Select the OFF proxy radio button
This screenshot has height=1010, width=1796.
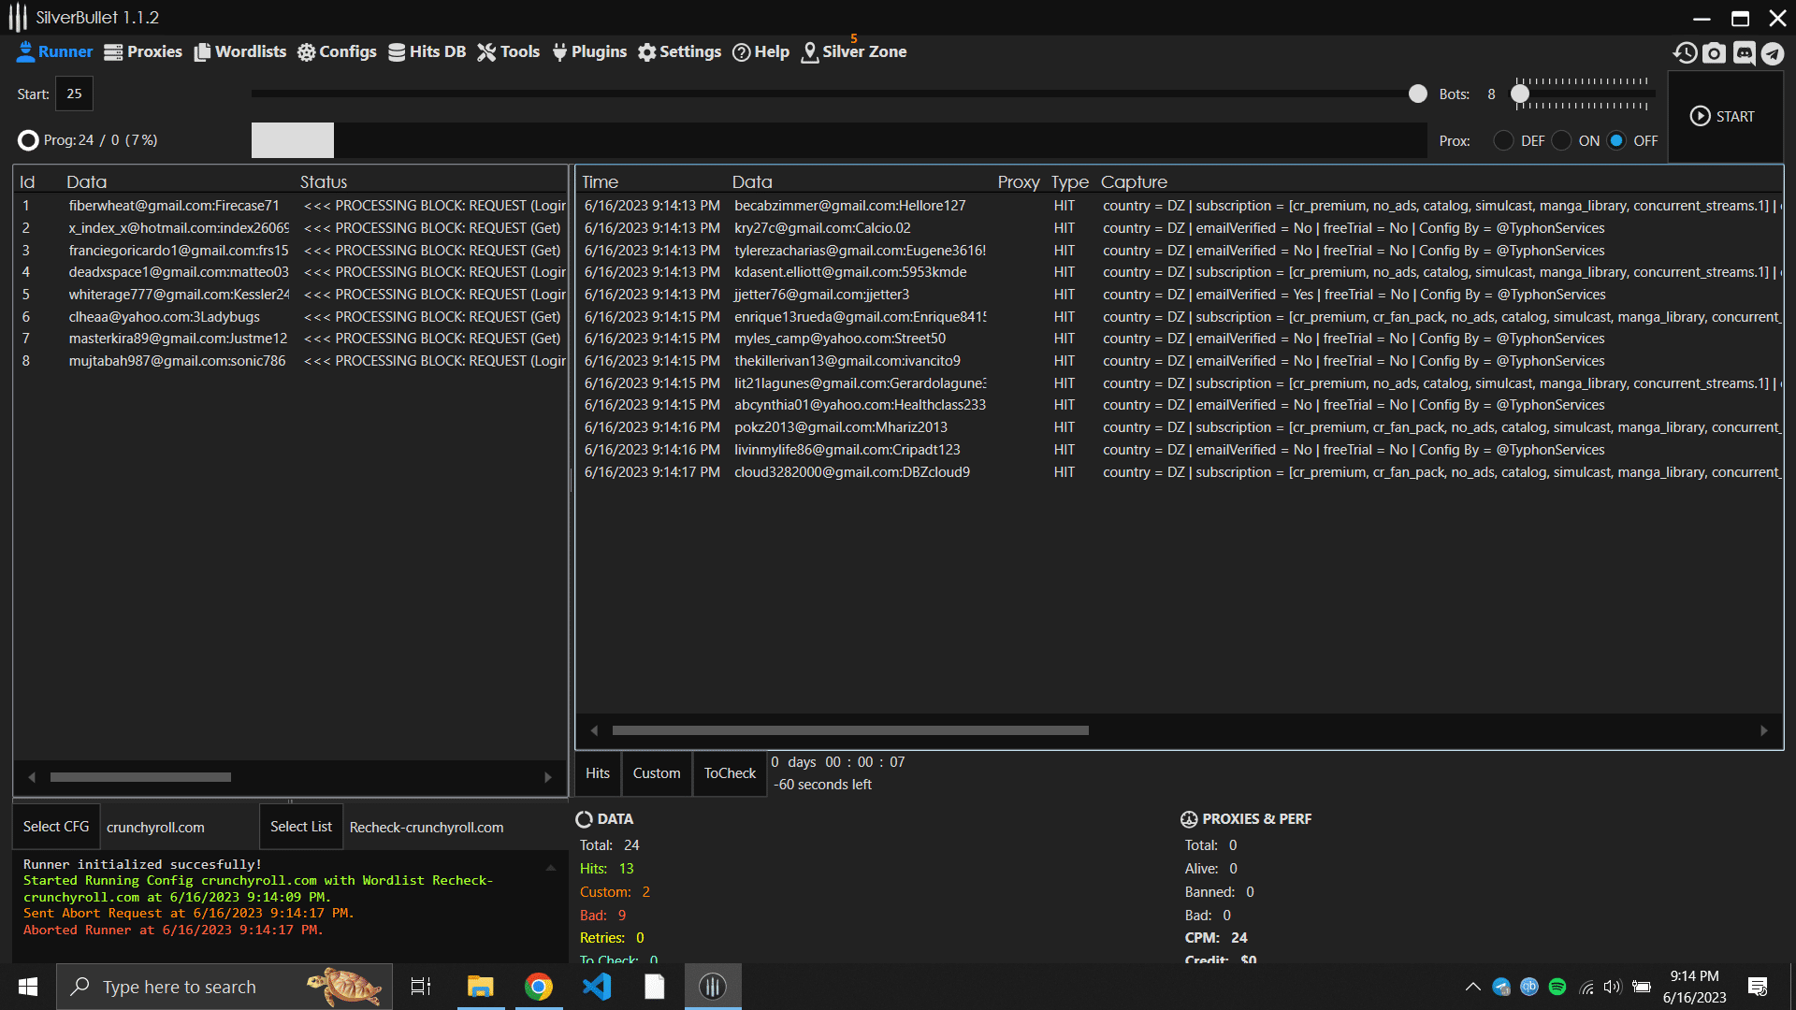coord(1616,141)
